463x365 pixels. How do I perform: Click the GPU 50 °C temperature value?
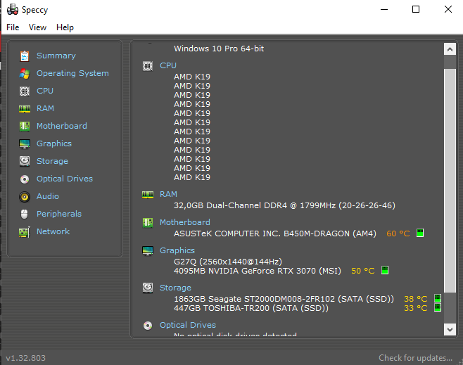point(362,271)
